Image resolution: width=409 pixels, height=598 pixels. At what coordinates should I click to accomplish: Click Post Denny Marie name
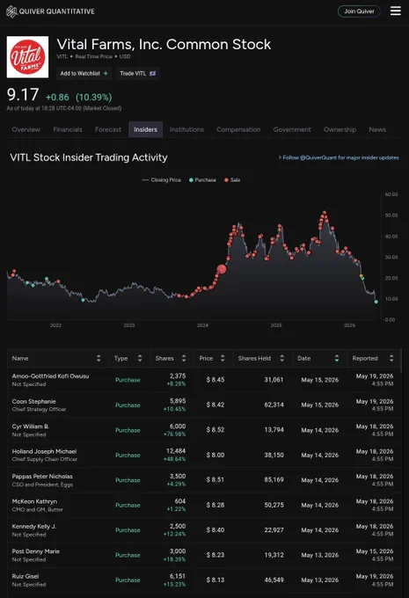(x=35, y=551)
